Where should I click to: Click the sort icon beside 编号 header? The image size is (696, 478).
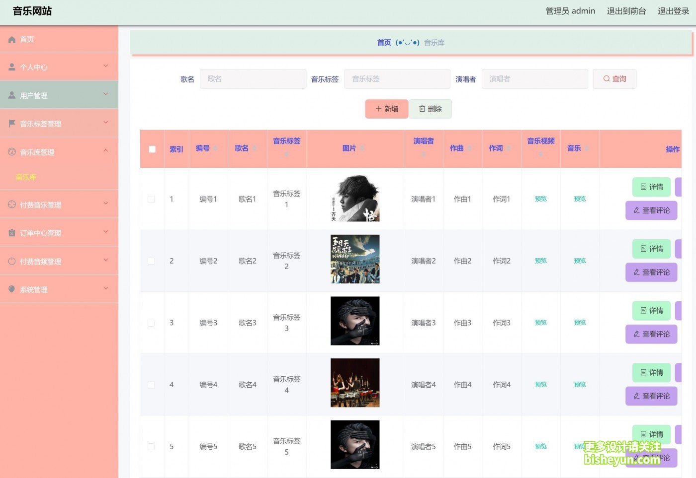coord(215,148)
